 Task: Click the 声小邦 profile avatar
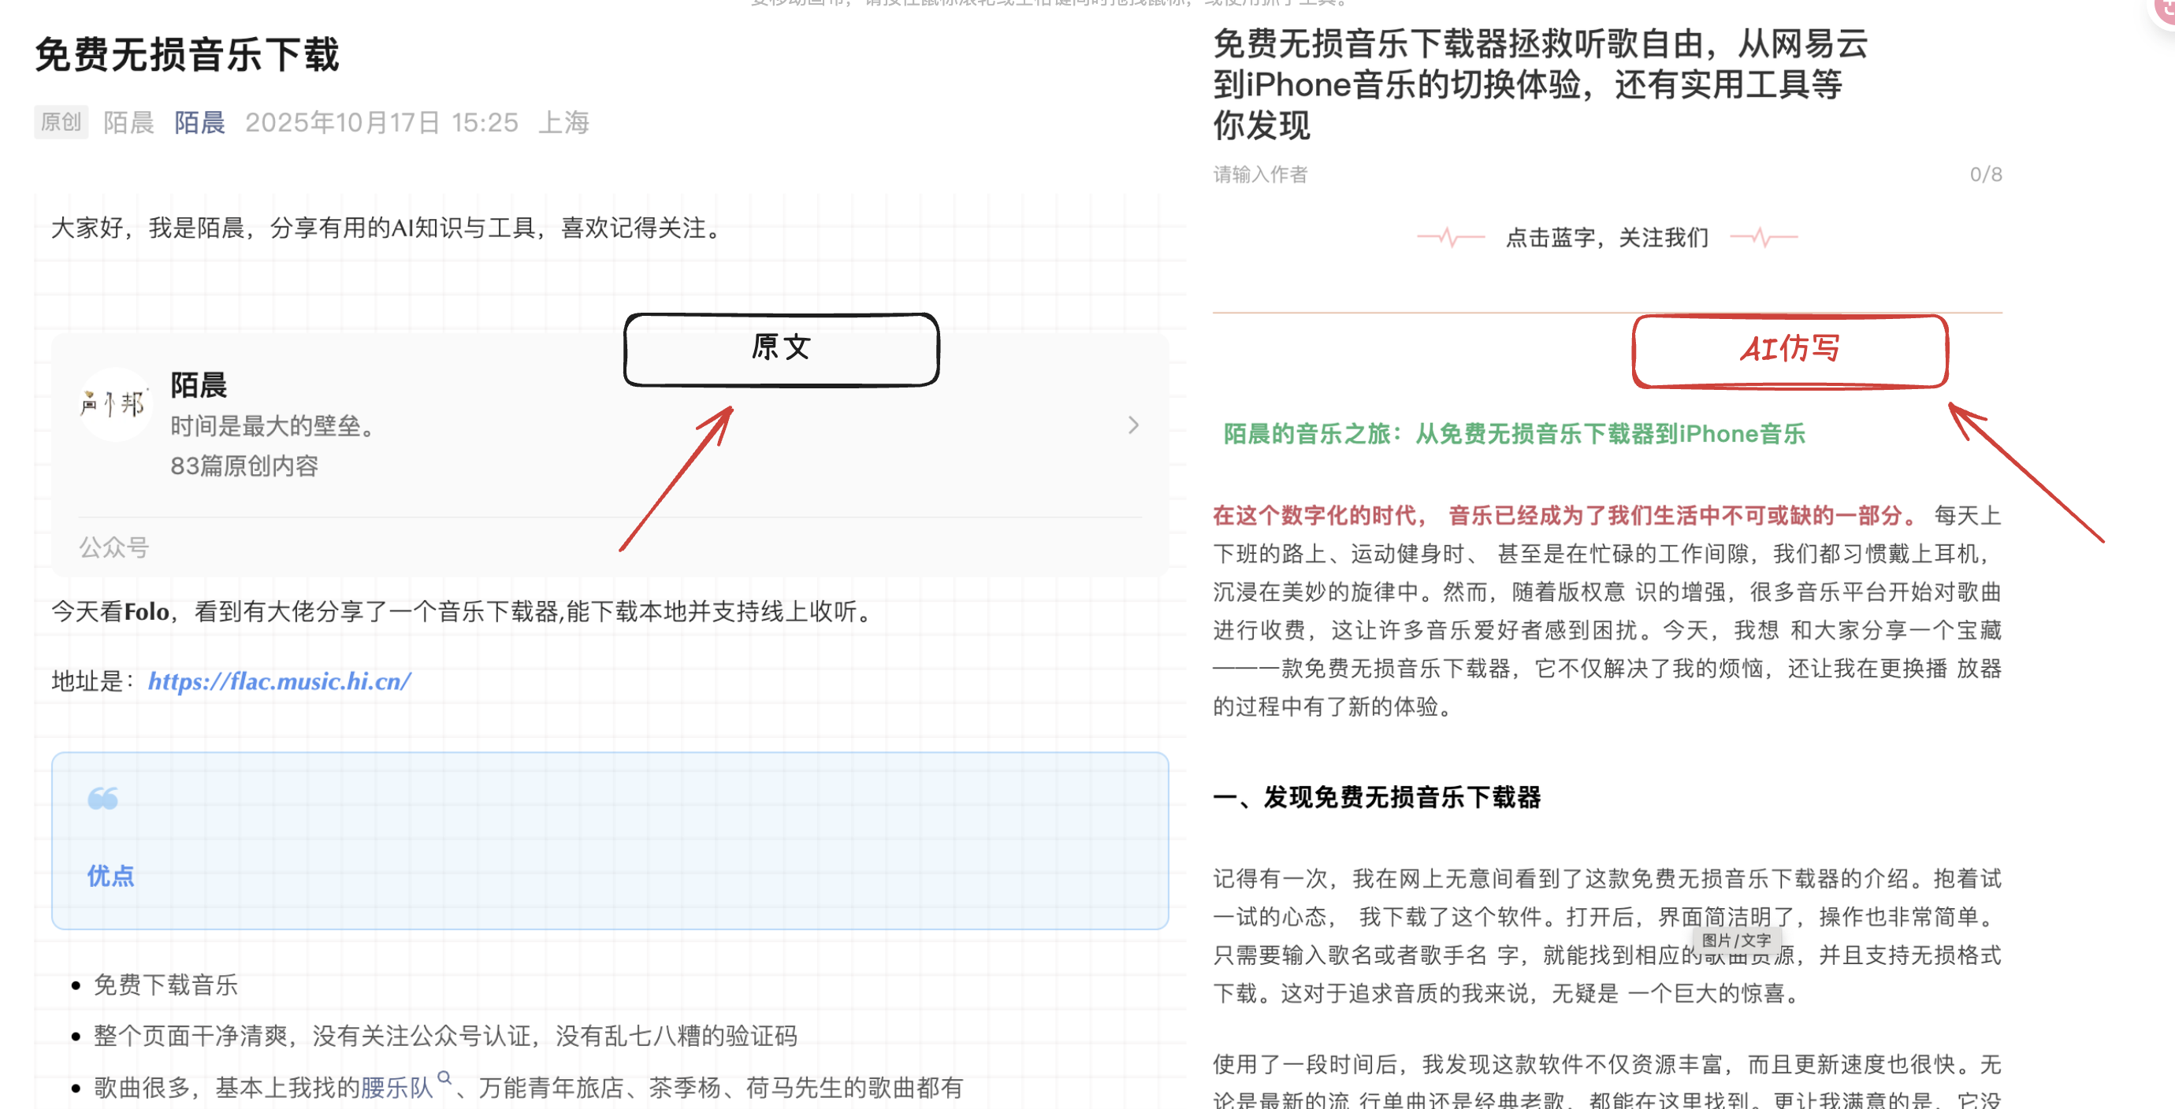[x=114, y=404]
